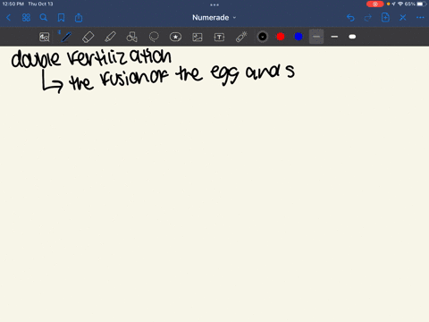Select the thinnest stroke width
The height and width of the screenshot is (322, 429).
316,37
